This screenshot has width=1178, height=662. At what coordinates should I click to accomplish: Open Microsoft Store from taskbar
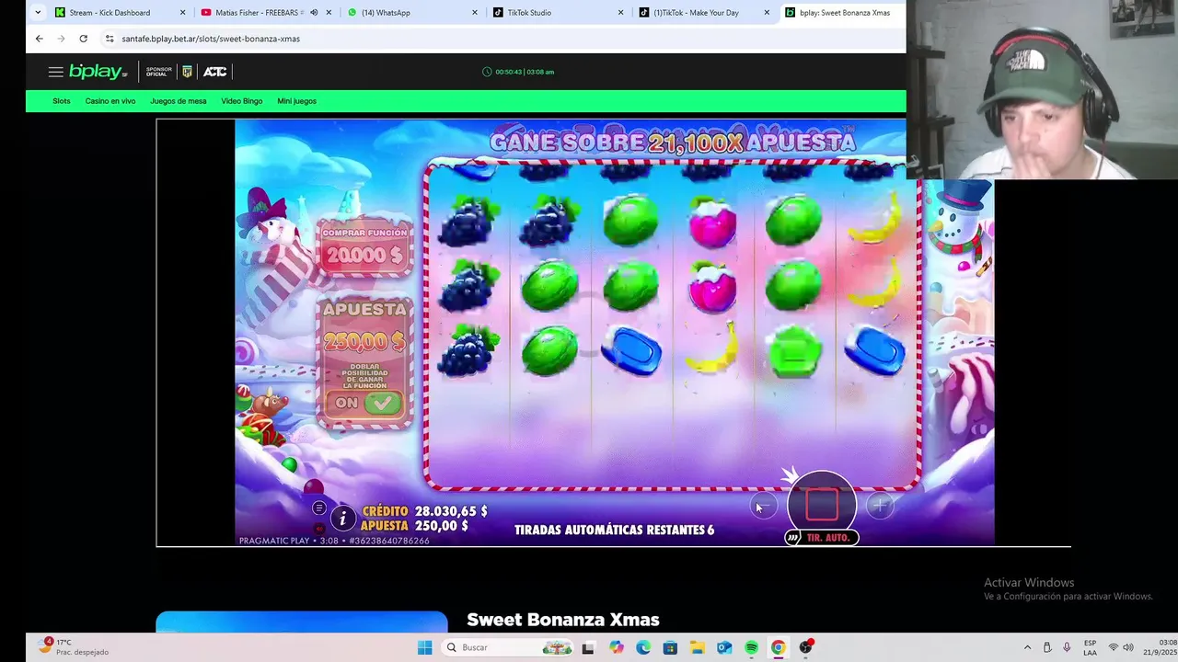(670, 647)
